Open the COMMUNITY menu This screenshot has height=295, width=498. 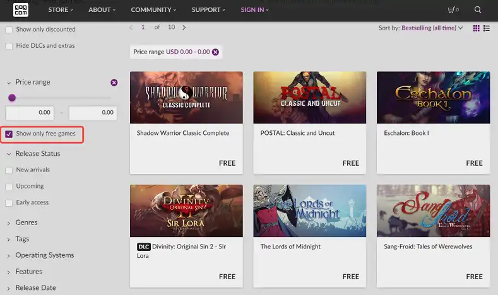153,10
